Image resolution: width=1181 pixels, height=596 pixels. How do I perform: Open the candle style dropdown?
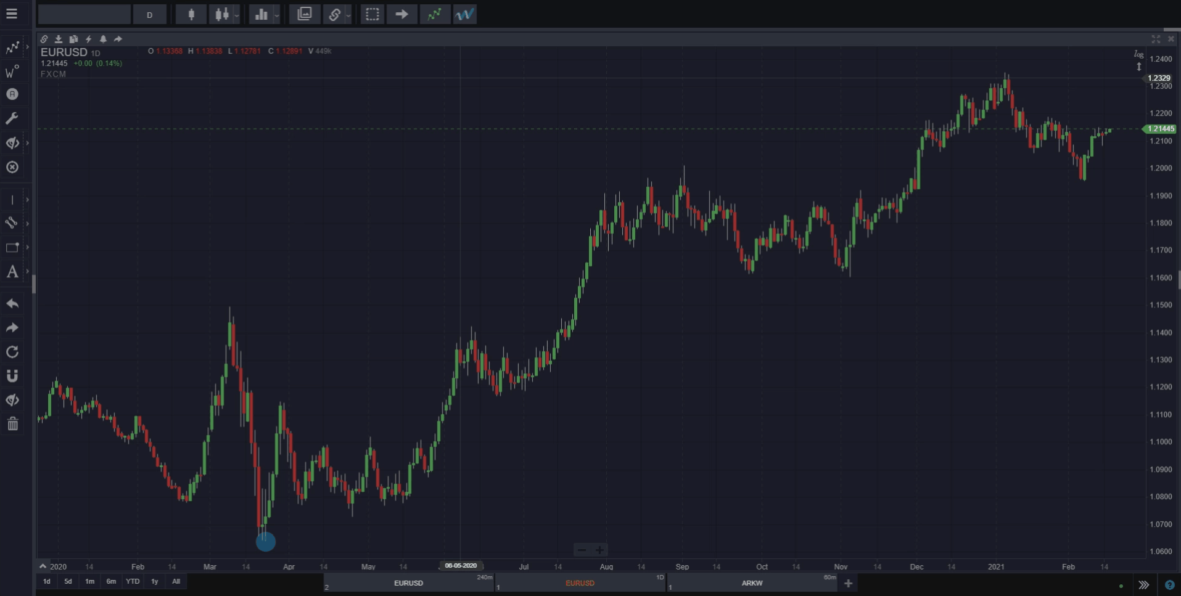[x=236, y=14]
